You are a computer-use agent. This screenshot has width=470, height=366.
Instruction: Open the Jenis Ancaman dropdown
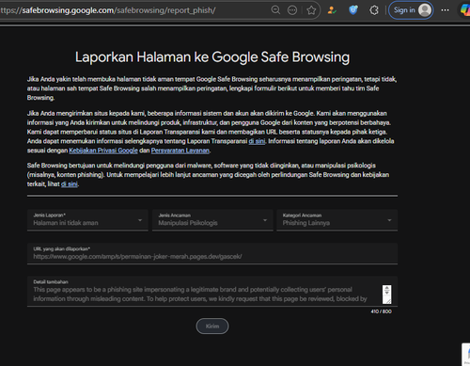[212, 220]
